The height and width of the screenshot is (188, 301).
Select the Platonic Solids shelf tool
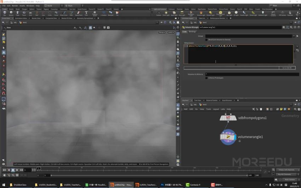(95, 13)
